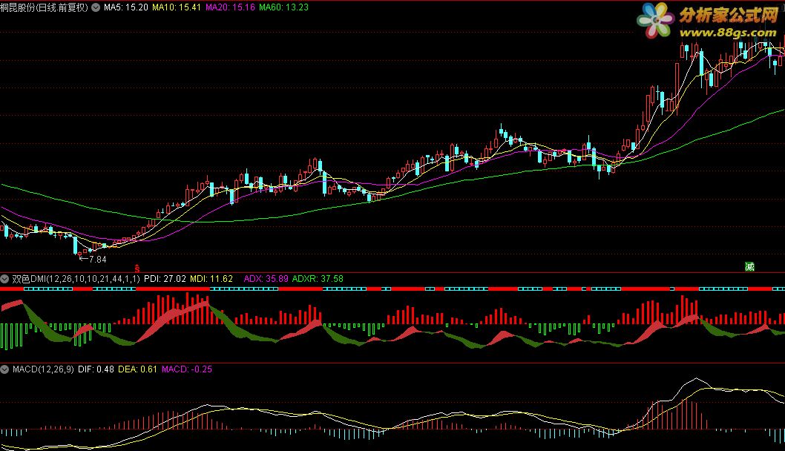Click the ADX: 35.89 reading

266,279
